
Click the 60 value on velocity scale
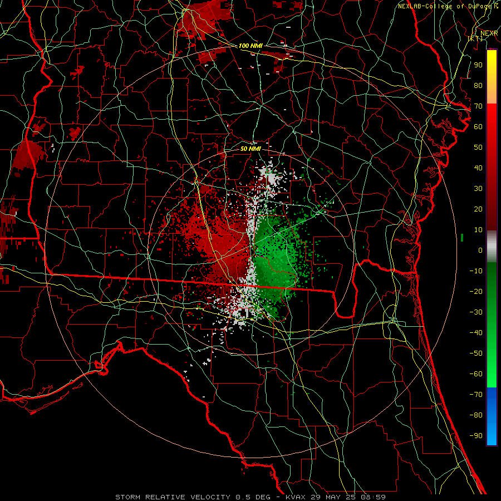[x=478, y=126]
